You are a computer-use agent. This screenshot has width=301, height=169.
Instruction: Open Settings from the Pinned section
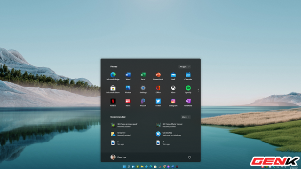[x=143, y=89]
